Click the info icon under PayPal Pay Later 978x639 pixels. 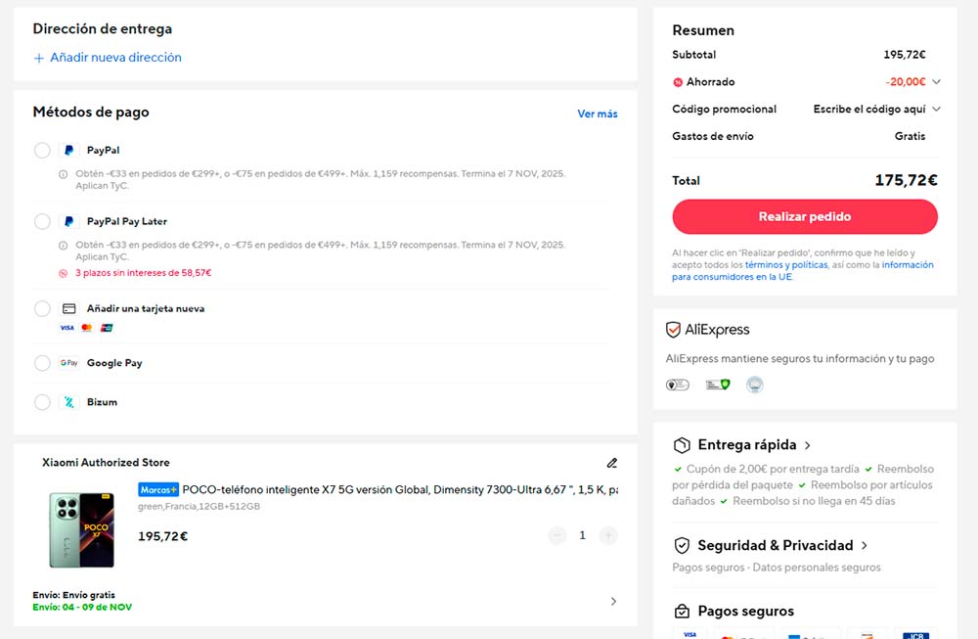click(x=64, y=245)
